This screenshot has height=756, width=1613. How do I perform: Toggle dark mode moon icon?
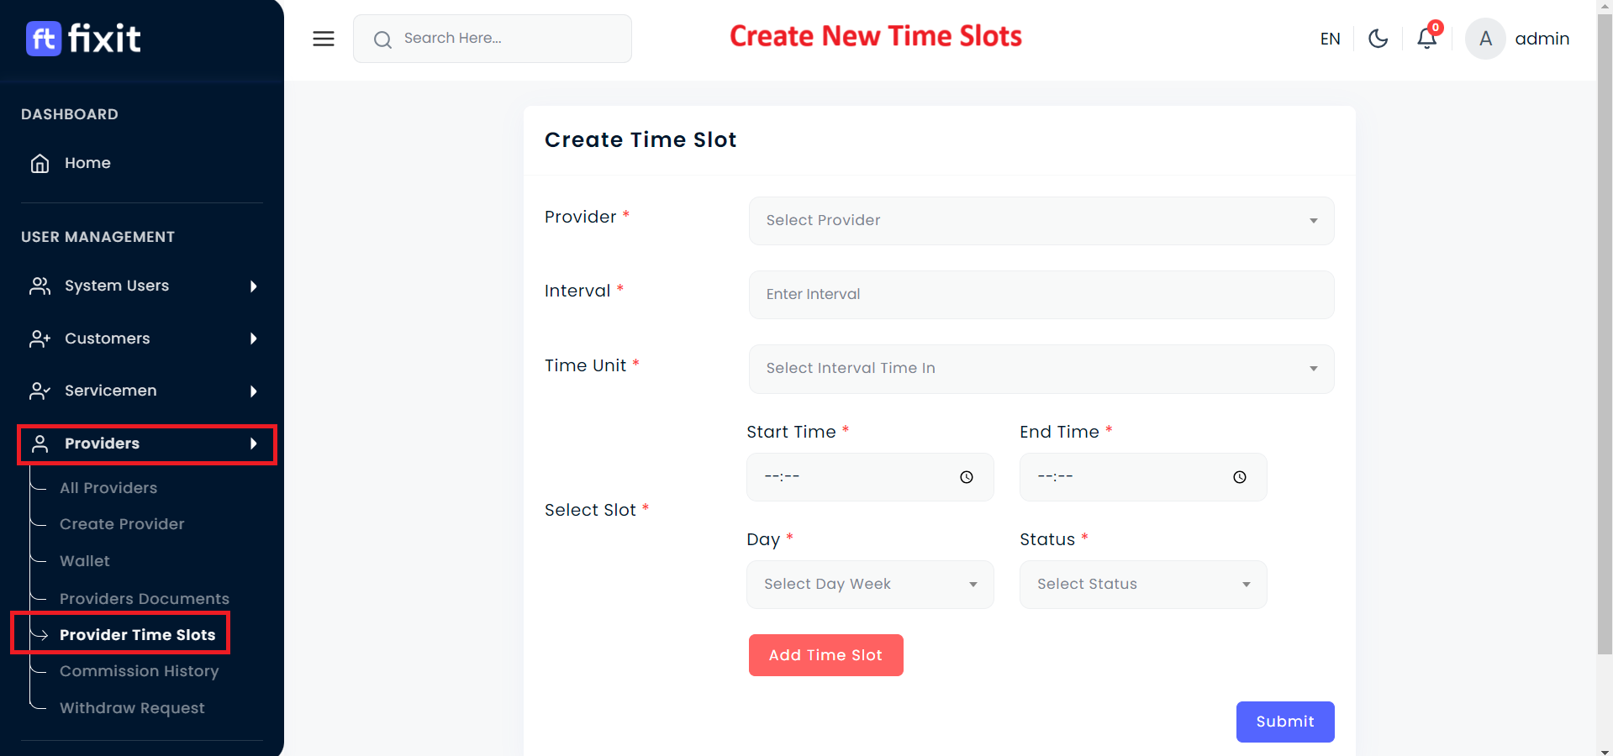(x=1378, y=39)
